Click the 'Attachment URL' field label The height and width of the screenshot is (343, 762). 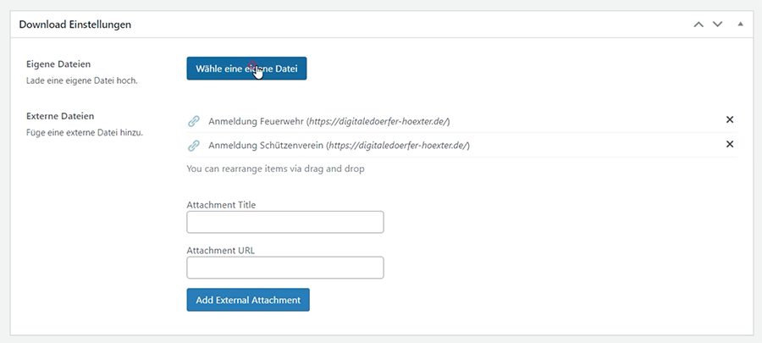tap(220, 251)
